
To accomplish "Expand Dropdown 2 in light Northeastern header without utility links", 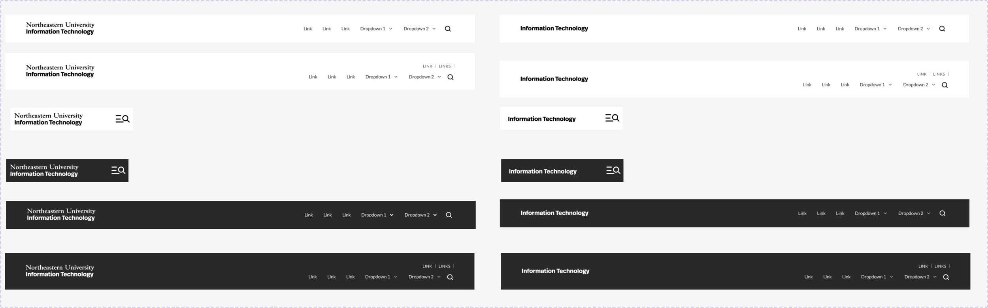I will pyautogui.click(x=420, y=29).
